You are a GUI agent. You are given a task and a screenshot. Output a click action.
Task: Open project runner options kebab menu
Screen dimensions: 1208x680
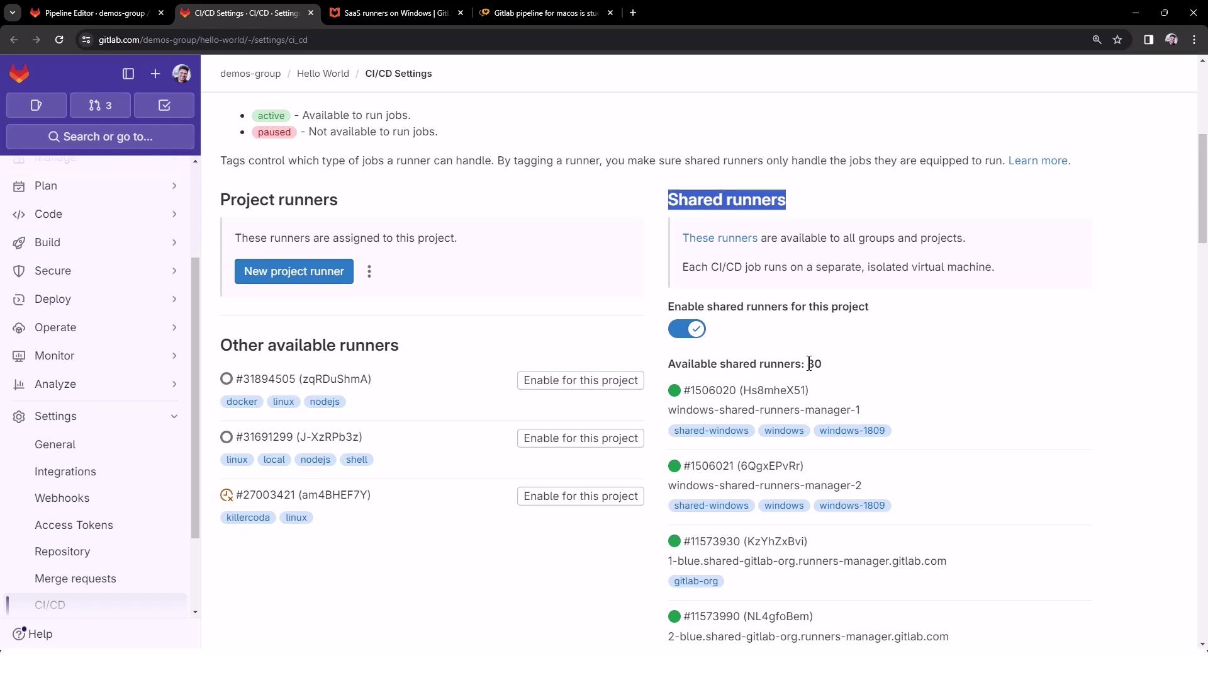pos(369,272)
